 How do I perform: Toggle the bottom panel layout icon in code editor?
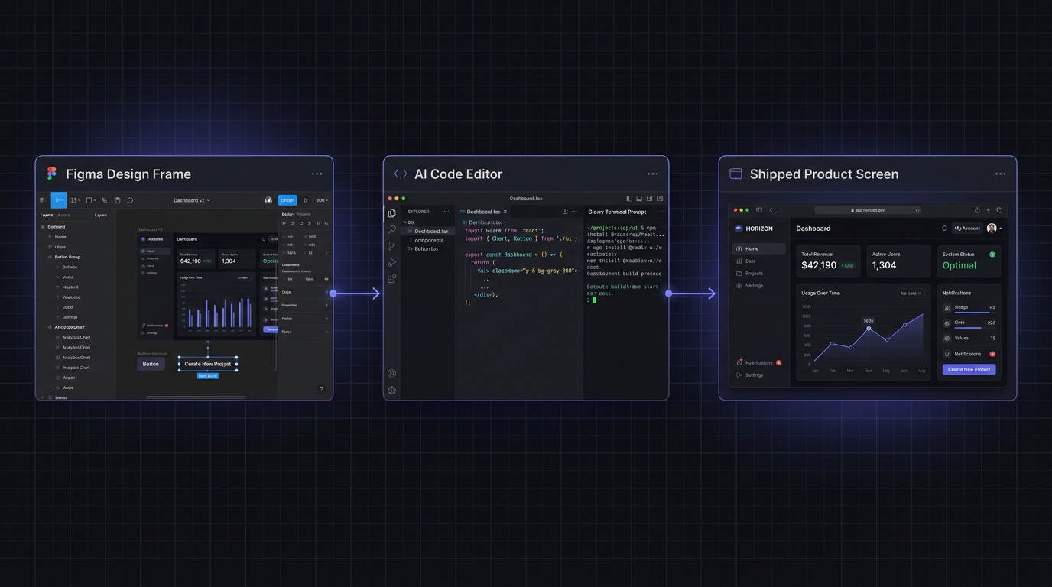click(x=639, y=199)
